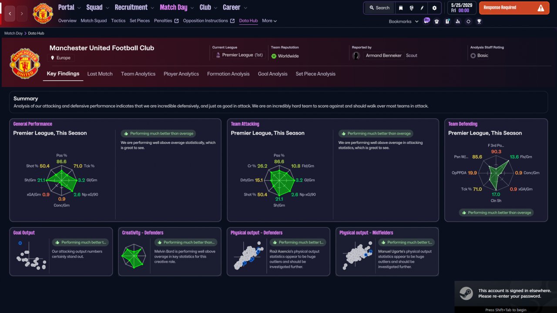Open the bookmark flag icon beside Search
Viewport: 557px width, 313px height.
401,8
